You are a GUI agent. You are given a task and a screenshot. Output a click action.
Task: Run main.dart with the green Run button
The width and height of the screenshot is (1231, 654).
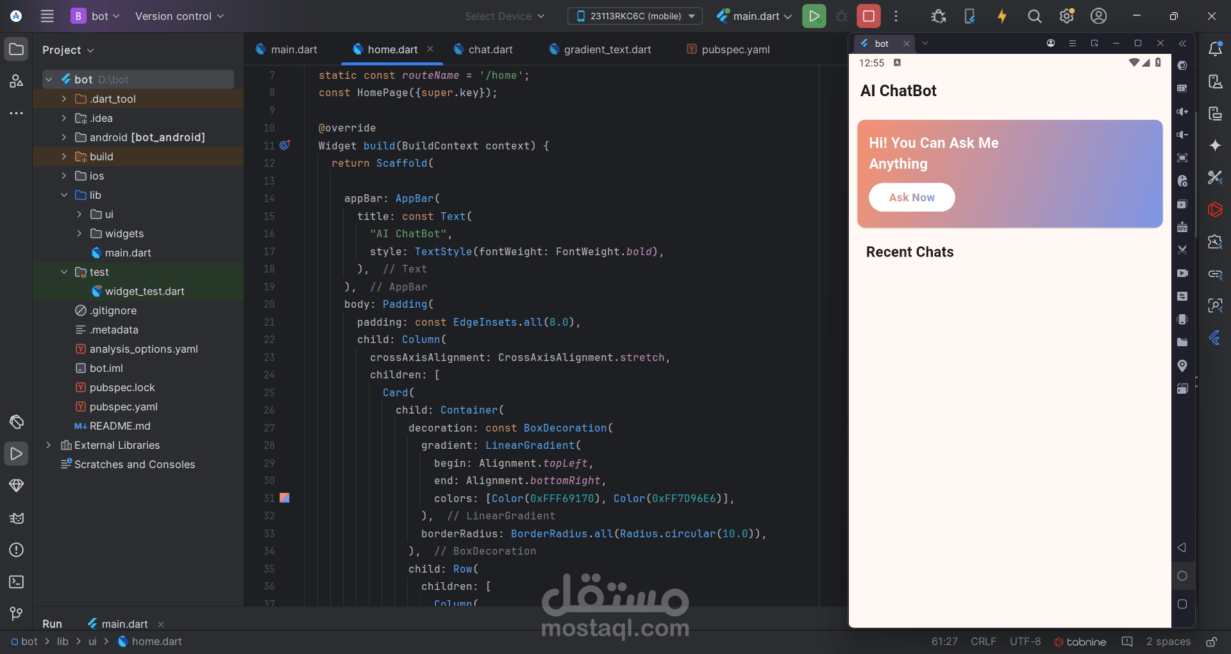pos(814,16)
